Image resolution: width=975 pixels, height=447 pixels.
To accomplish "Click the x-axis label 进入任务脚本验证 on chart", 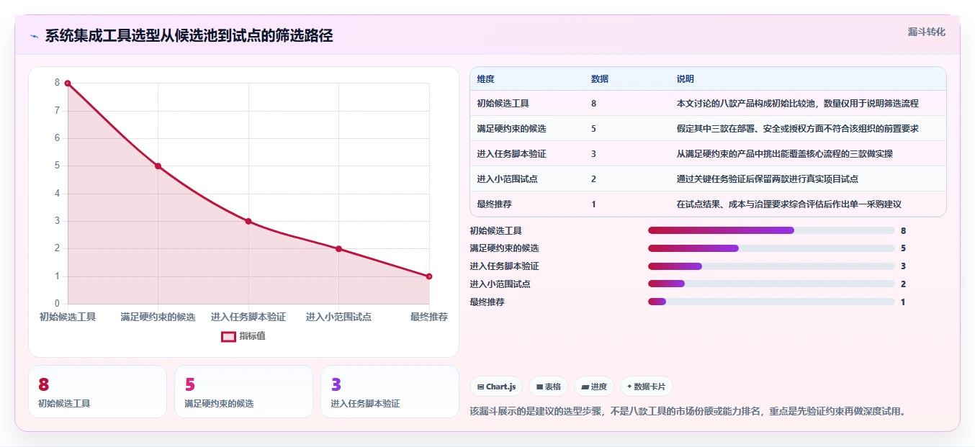I will click(x=248, y=317).
